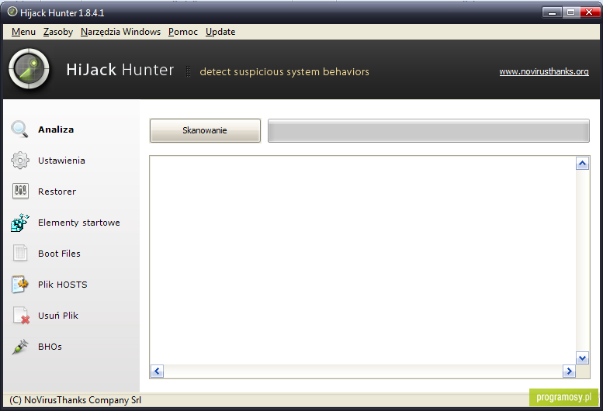Click scroll up arrow in results pane
Viewport: 603px width, 411px height.
click(582, 164)
